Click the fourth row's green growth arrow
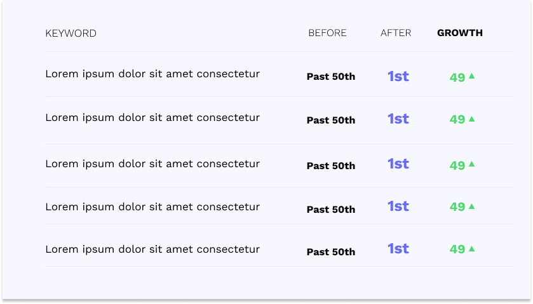533x304 pixels. click(x=471, y=206)
